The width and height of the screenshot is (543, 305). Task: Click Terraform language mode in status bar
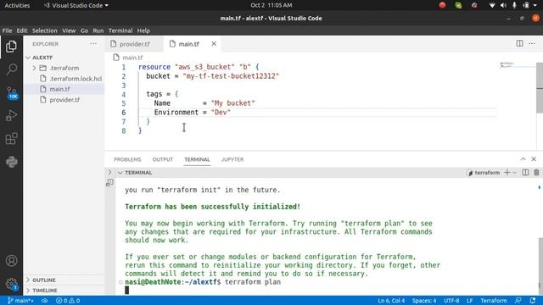click(494, 301)
